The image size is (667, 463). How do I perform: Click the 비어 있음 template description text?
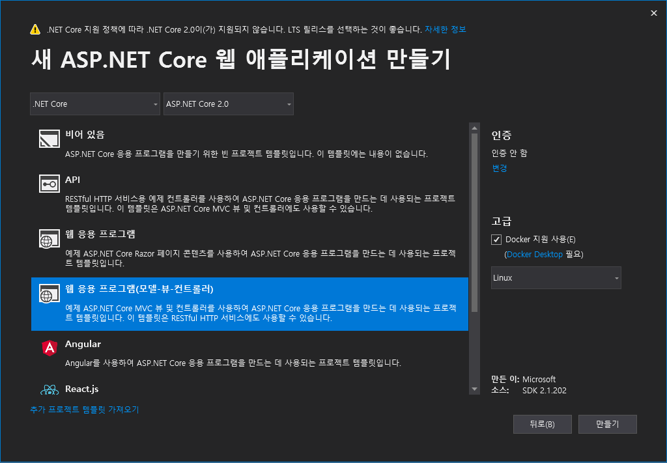[246, 154]
